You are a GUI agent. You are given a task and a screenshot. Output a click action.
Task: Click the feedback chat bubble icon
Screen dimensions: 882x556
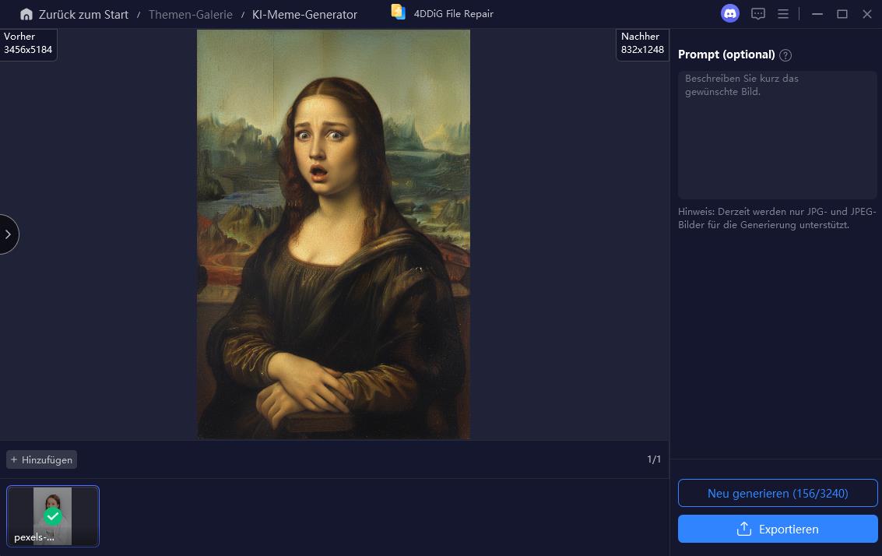(x=757, y=13)
